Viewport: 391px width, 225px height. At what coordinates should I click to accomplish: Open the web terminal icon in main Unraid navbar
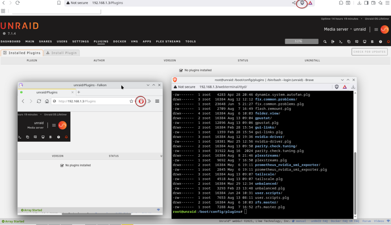pos(341,42)
